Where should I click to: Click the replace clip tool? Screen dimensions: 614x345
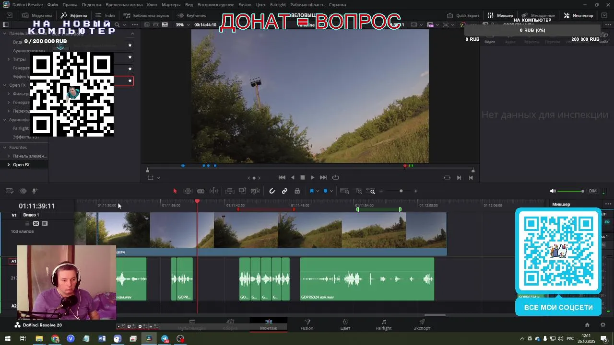[x=256, y=191]
